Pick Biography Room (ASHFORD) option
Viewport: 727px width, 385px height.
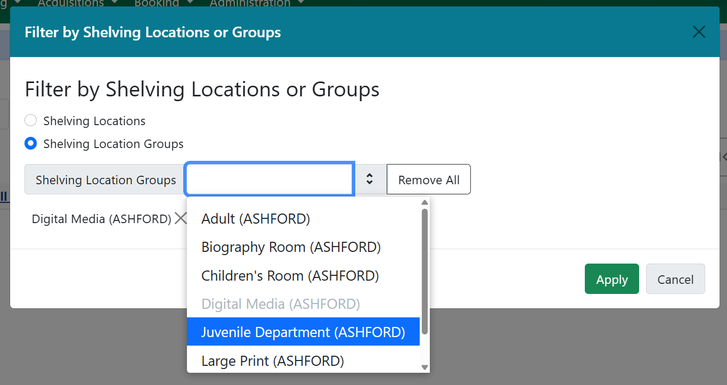tap(291, 247)
